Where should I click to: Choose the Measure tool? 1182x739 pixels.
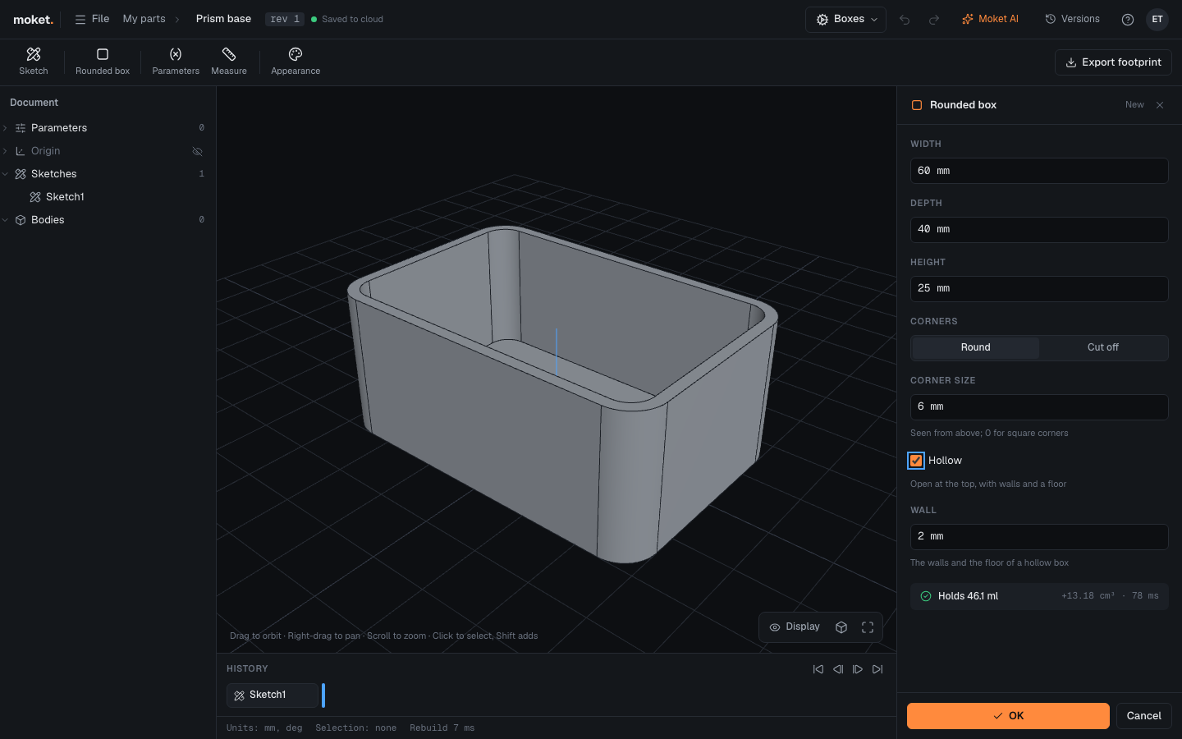point(229,62)
